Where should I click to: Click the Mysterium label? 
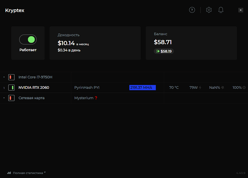(84, 98)
